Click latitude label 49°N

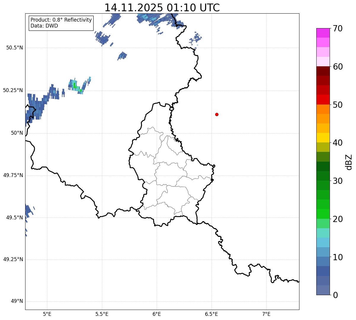click(x=17, y=301)
